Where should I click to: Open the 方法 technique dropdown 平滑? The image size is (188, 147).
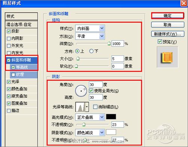(x=90, y=36)
